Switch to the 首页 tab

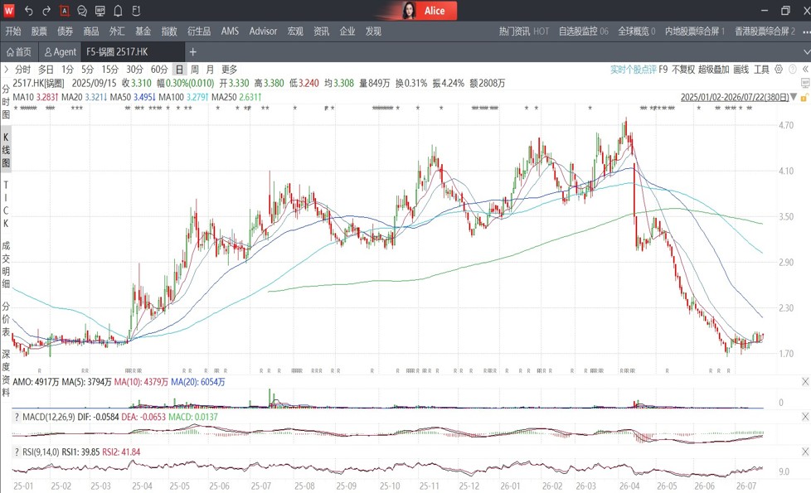pos(18,51)
